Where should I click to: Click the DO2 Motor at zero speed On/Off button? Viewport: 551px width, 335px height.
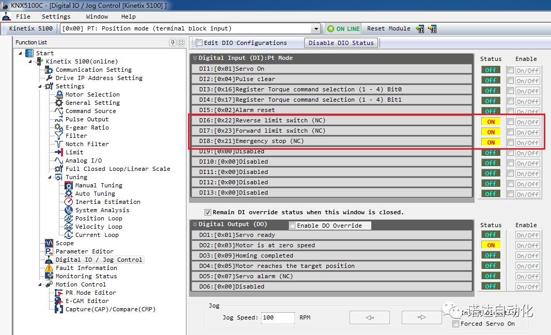point(527,246)
